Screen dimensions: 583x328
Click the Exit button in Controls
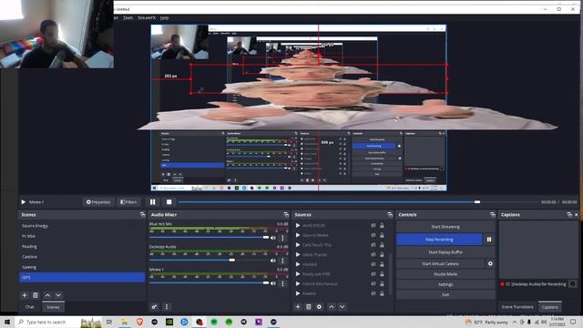[x=445, y=294]
